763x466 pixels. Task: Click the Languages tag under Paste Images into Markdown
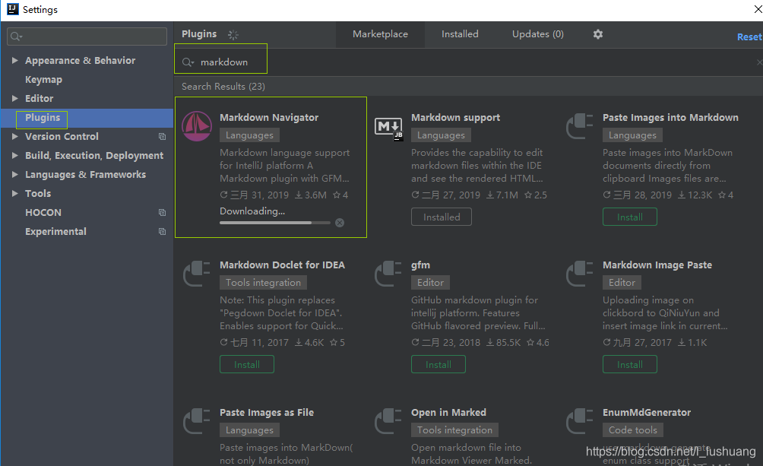point(632,135)
